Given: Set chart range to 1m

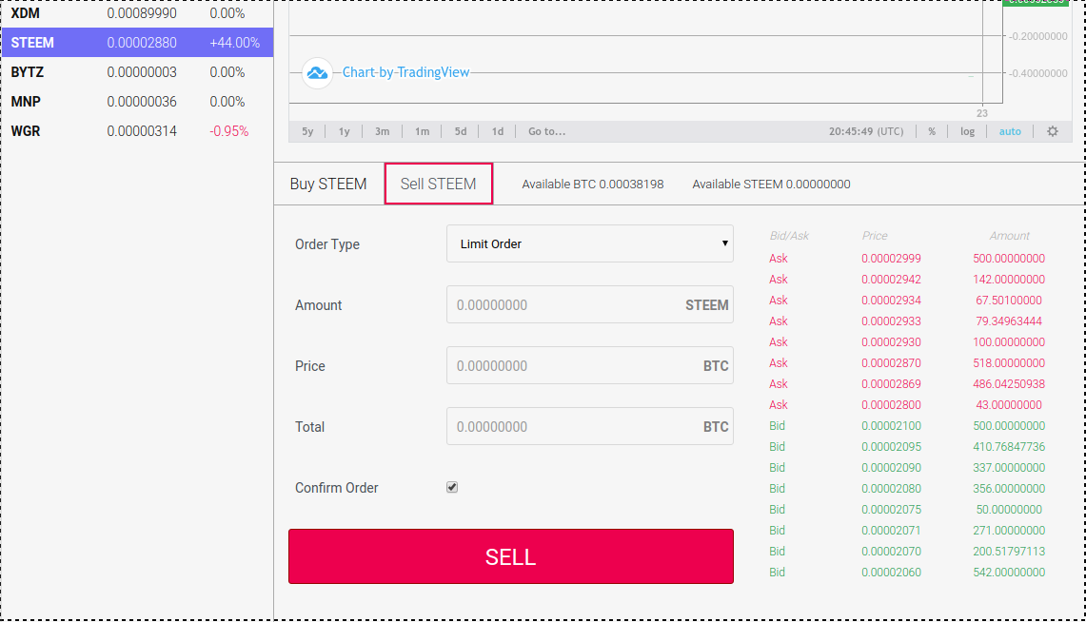Looking at the screenshot, I should [422, 131].
